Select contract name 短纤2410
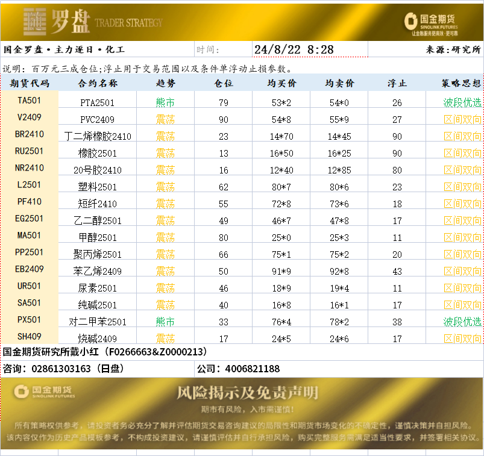 [x=98, y=204]
